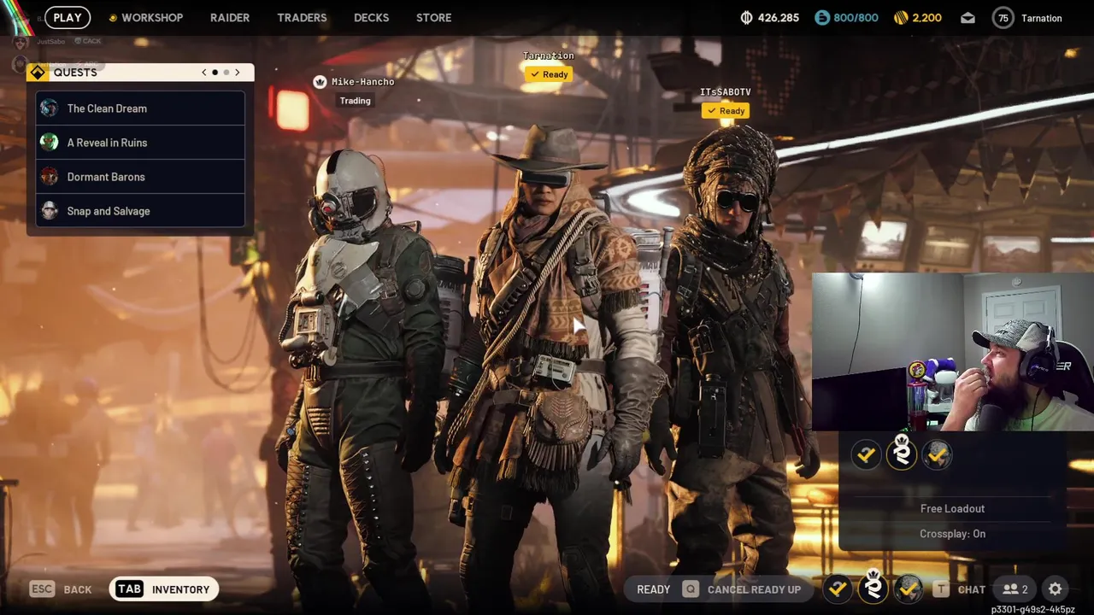Click the yellow QUESTS diamond icon

click(x=38, y=73)
